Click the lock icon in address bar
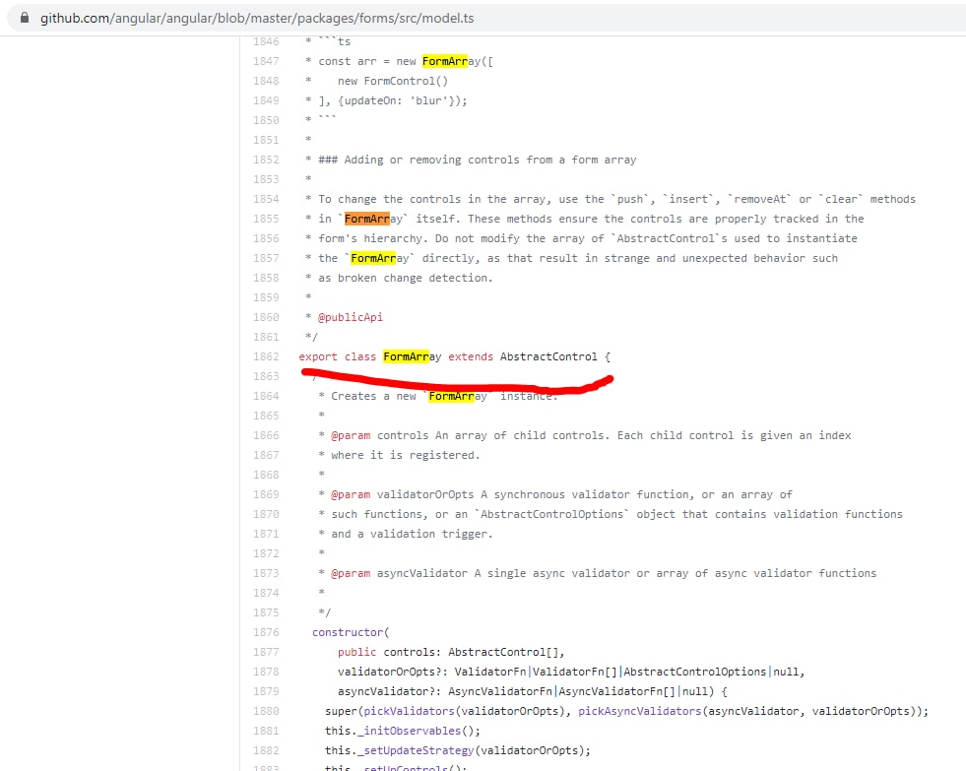966x771 pixels. (25, 18)
